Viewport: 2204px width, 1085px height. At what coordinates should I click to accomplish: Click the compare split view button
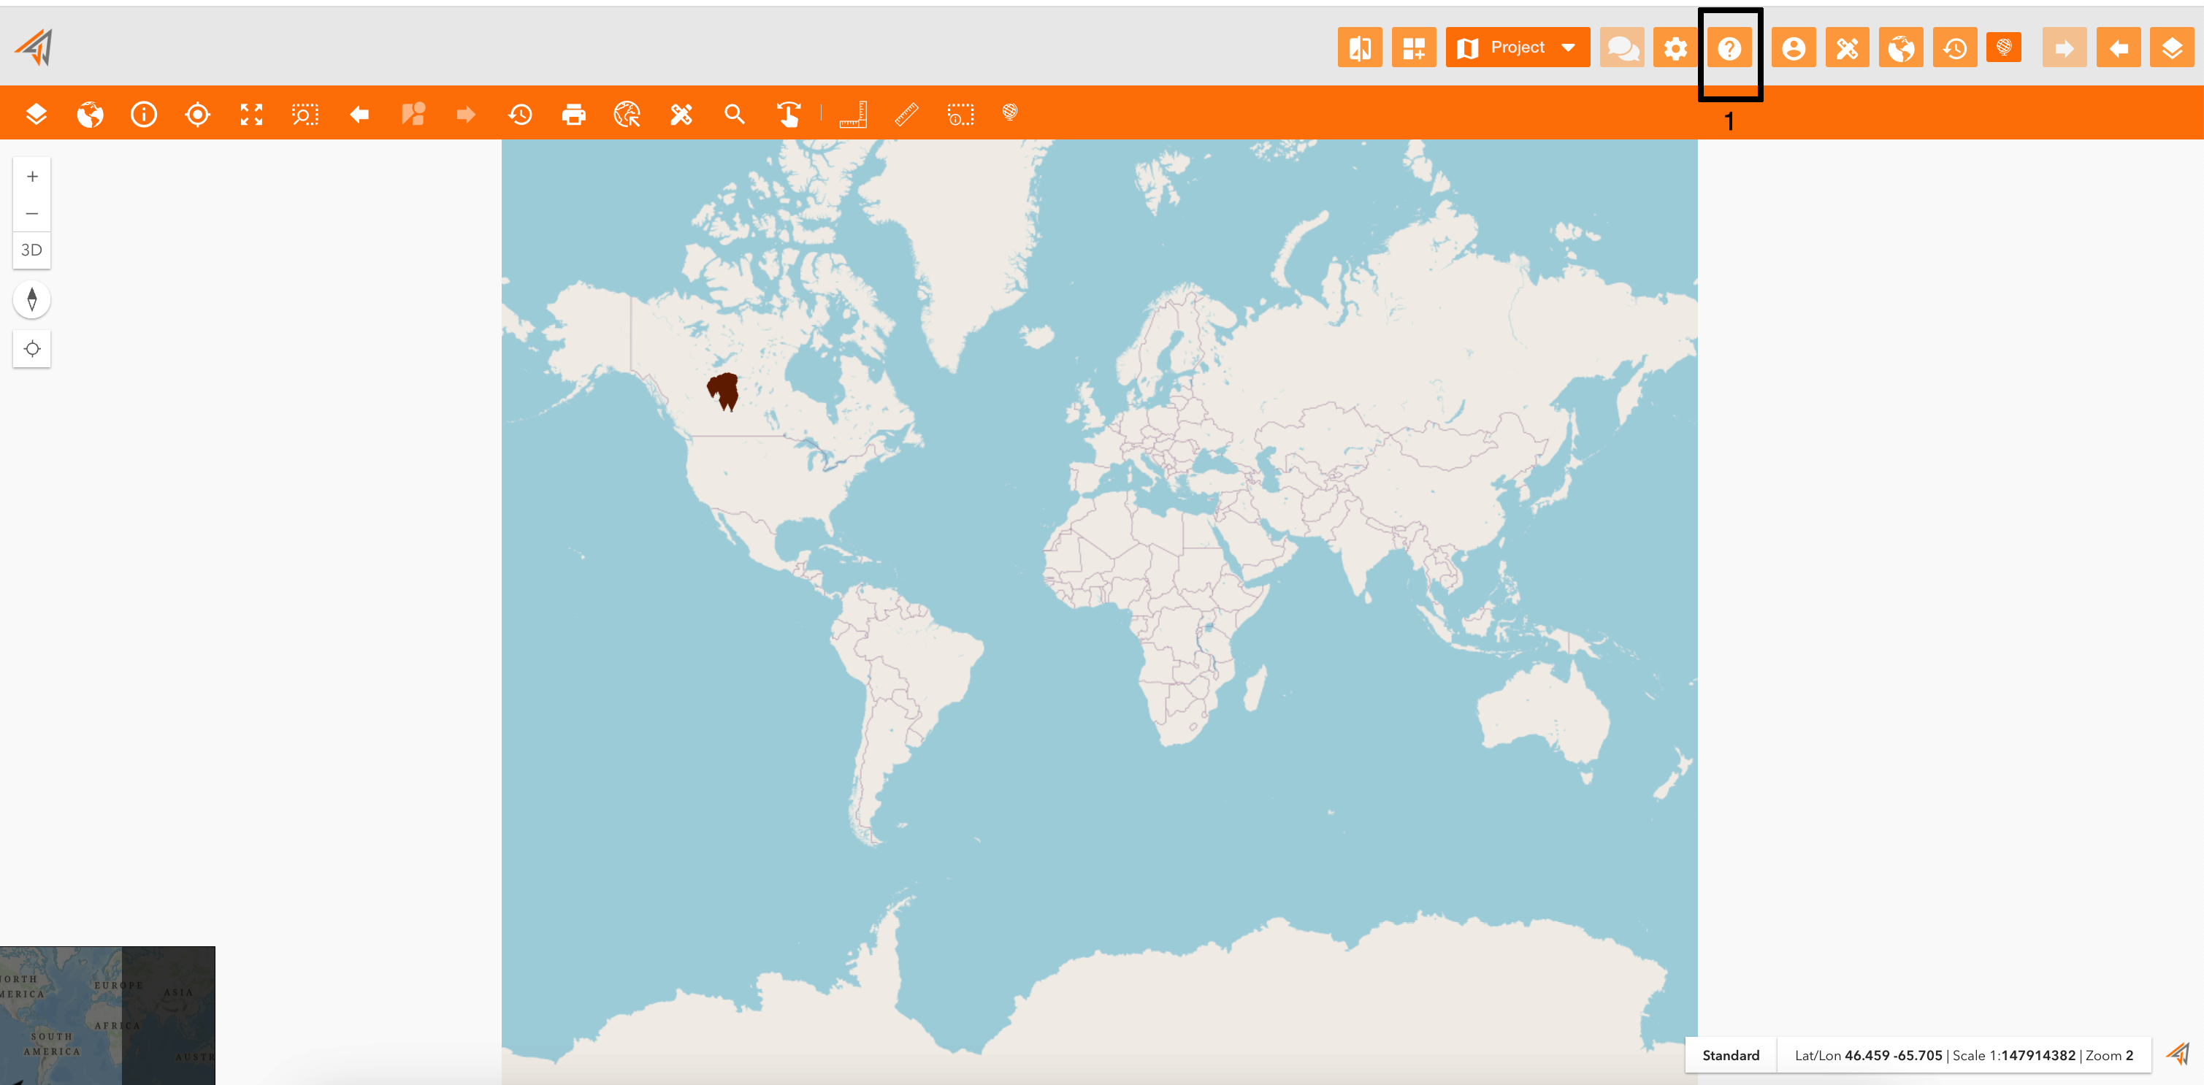1360,48
